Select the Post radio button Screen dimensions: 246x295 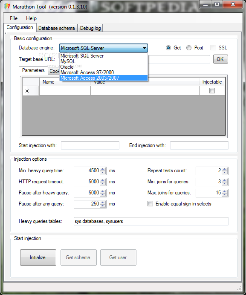[x=189, y=48]
